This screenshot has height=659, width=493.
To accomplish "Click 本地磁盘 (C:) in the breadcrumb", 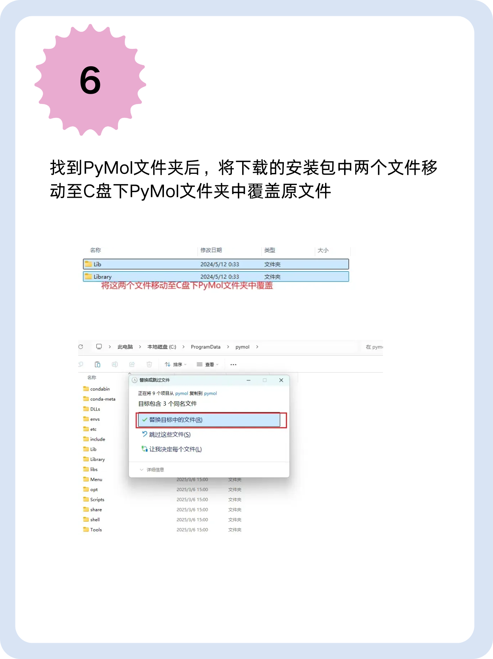I will tap(162, 347).
